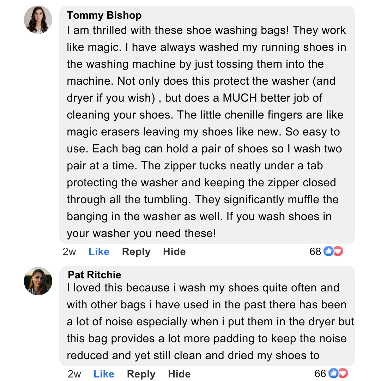Viewport: 381px width, 381px height.
Task: Open Pat Ritchie's profile picture
Action: (38, 281)
